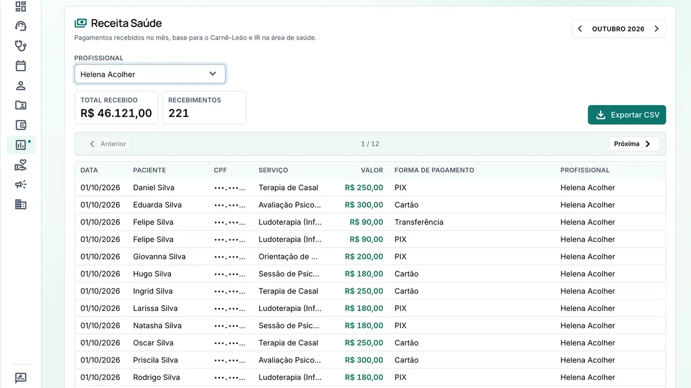The image size is (691, 388).
Task: Click the SERVIÇO column header
Action: coord(274,170)
